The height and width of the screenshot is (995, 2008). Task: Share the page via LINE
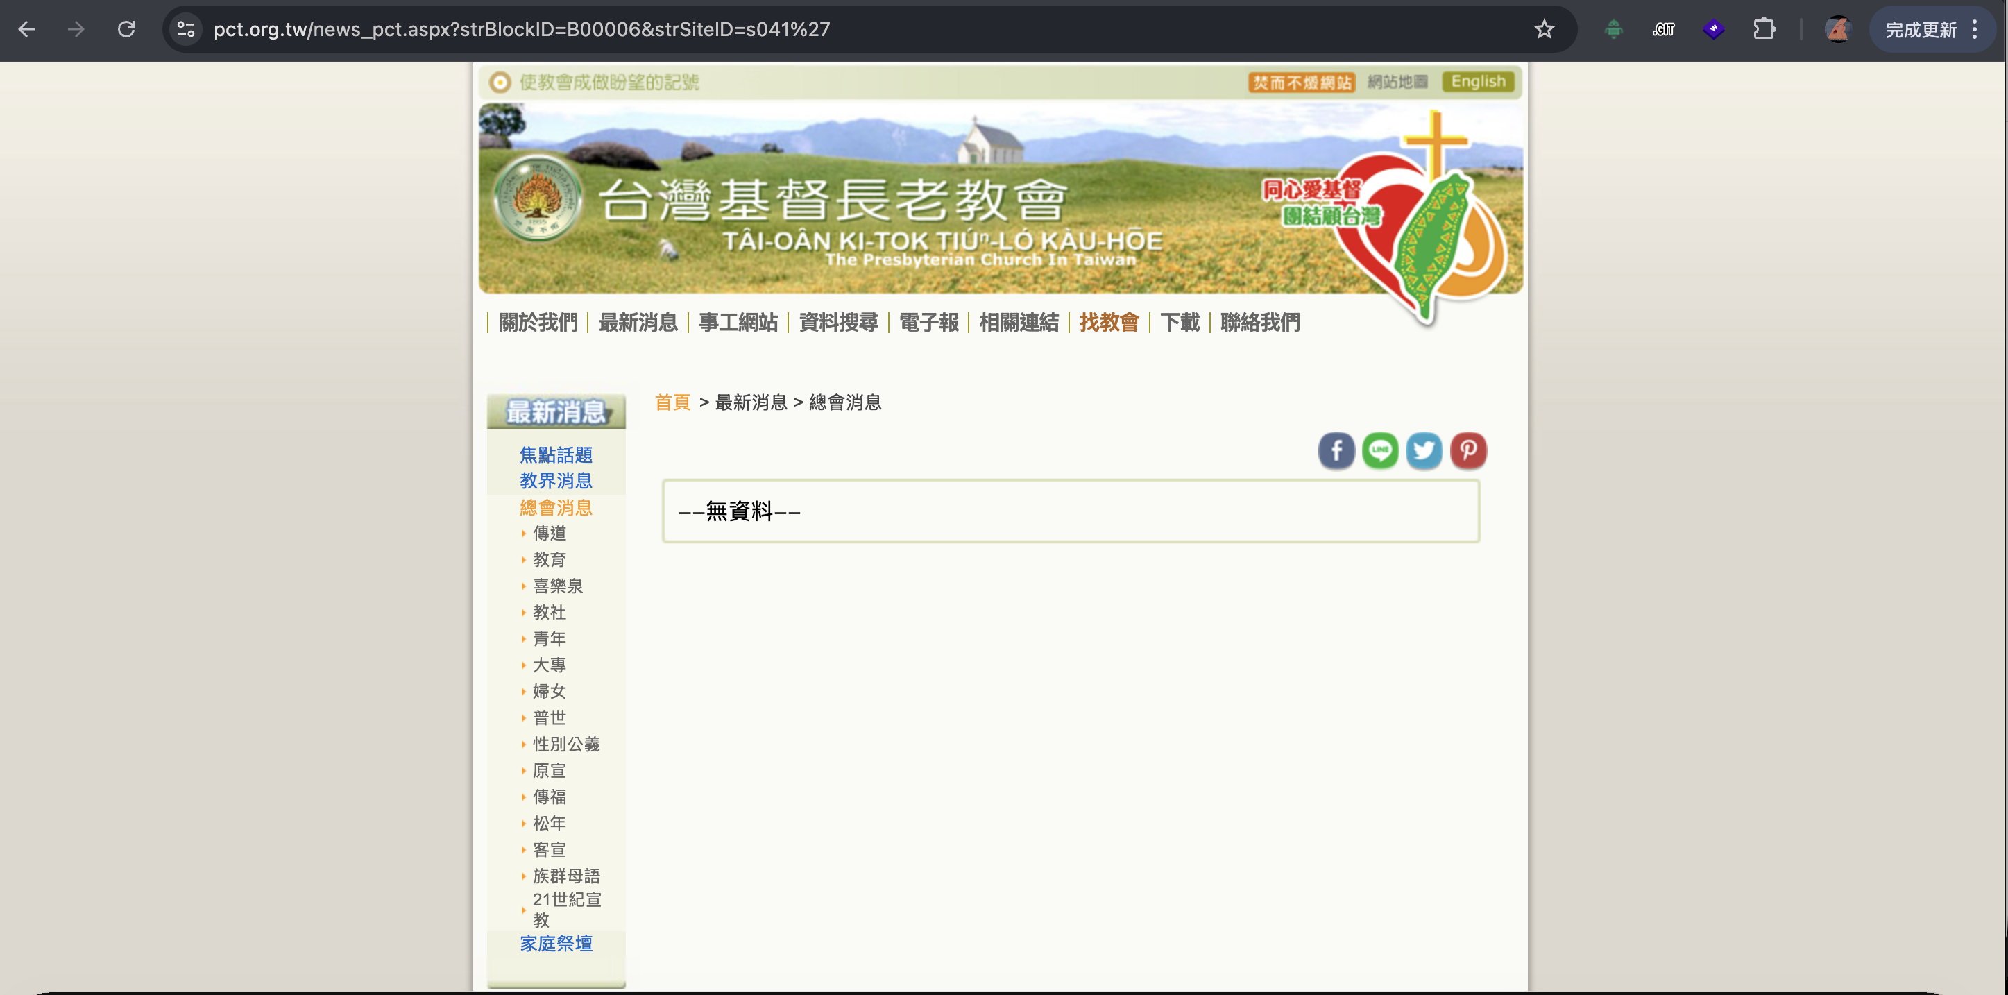point(1380,451)
